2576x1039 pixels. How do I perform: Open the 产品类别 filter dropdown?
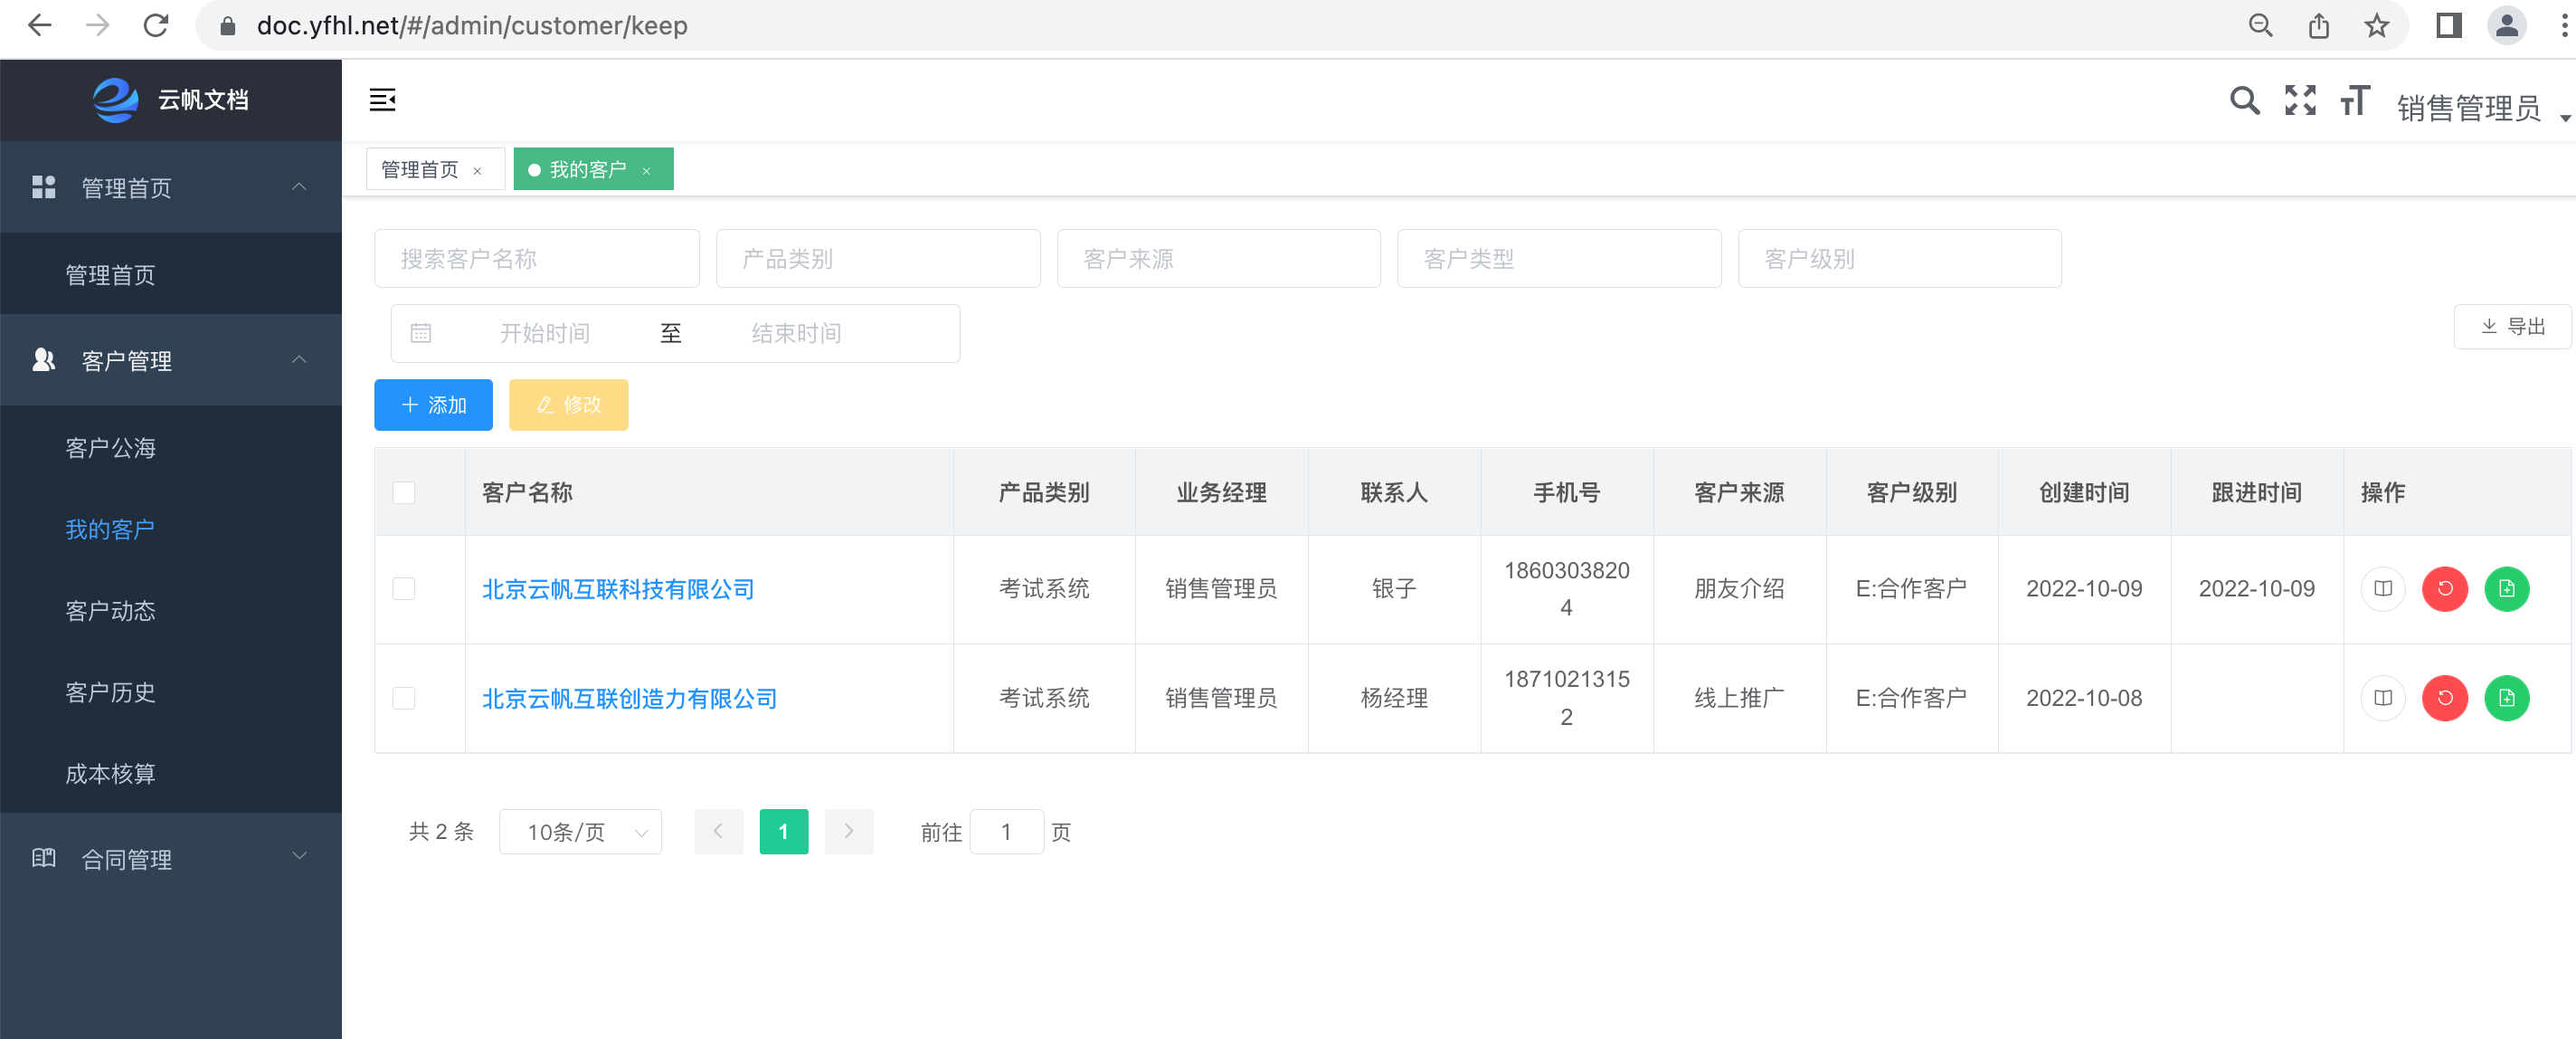(878, 259)
